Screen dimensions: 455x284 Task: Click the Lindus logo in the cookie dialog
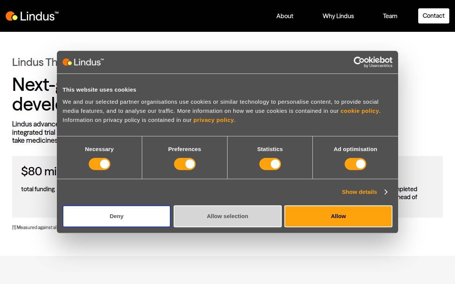83,62
